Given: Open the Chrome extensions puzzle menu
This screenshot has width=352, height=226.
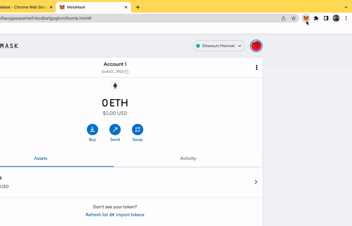Looking at the screenshot, I should click(316, 18).
